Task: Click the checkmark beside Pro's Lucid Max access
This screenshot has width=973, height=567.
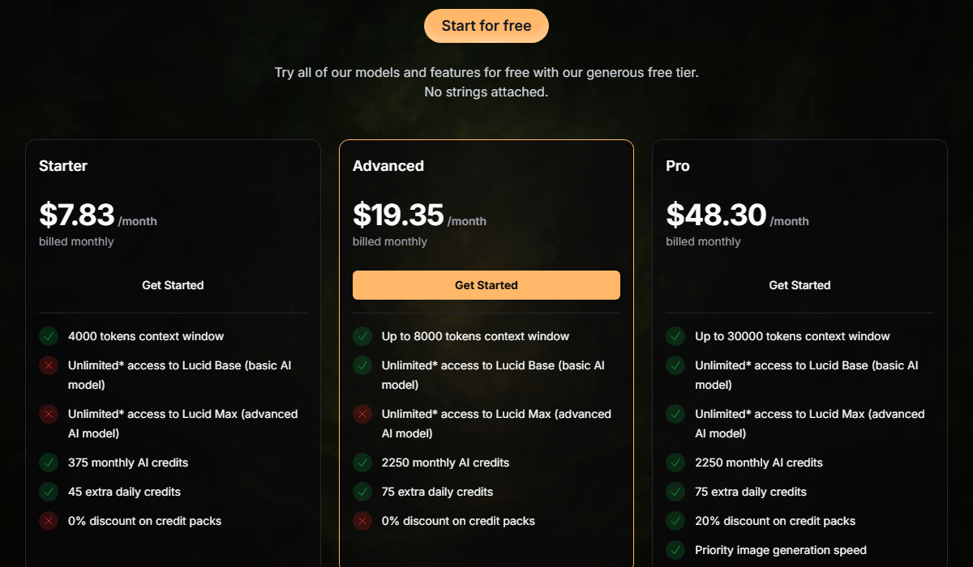Action: 675,414
